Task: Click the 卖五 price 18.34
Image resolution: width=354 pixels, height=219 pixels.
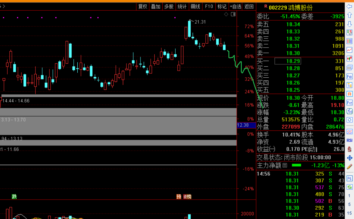Action: (293, 24)
